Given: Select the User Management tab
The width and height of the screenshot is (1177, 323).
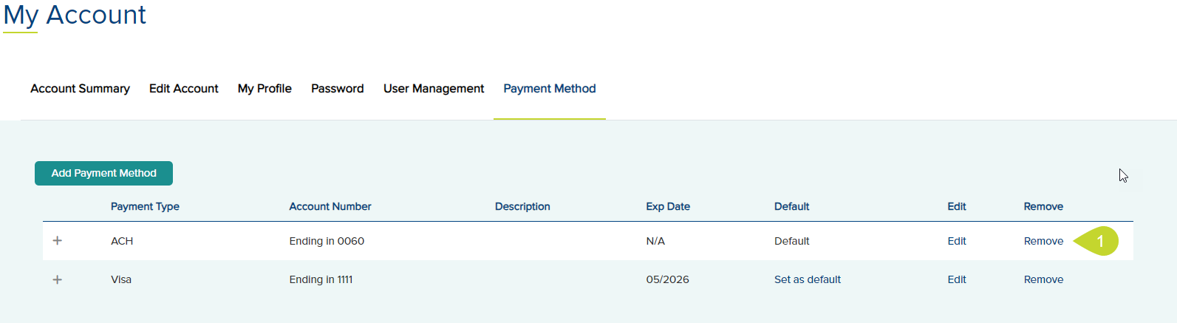Looking at the screenshot, I should [434, 89].
